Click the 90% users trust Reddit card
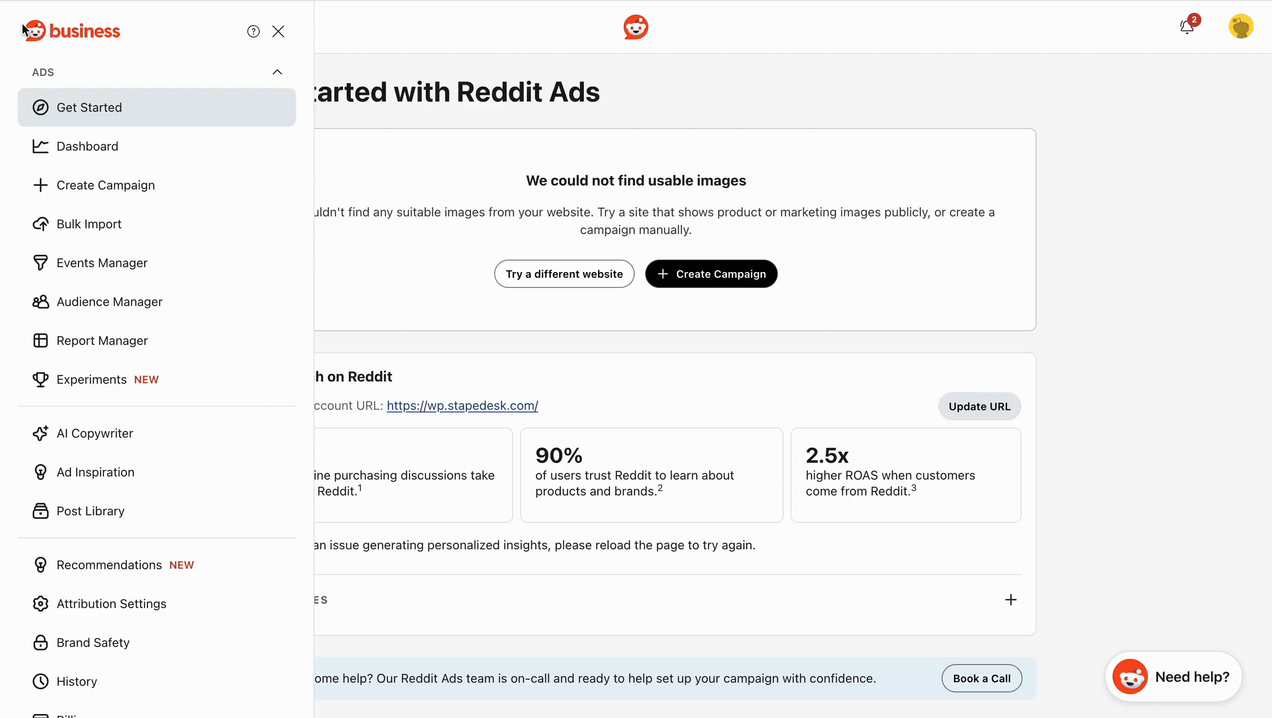1272x718 pixels. (651, 475)
